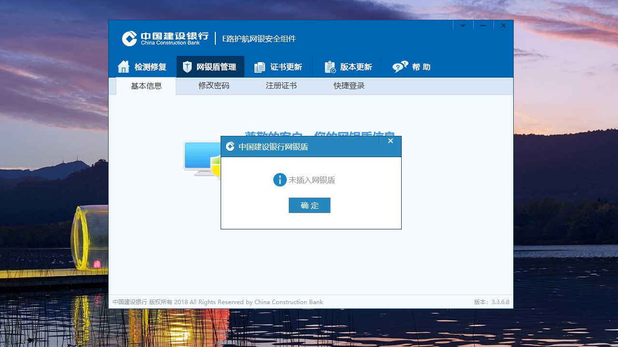Close the 中国建设银行网银盾 dialog
This screenshot has height=347, width=618.
pos(391,140)
